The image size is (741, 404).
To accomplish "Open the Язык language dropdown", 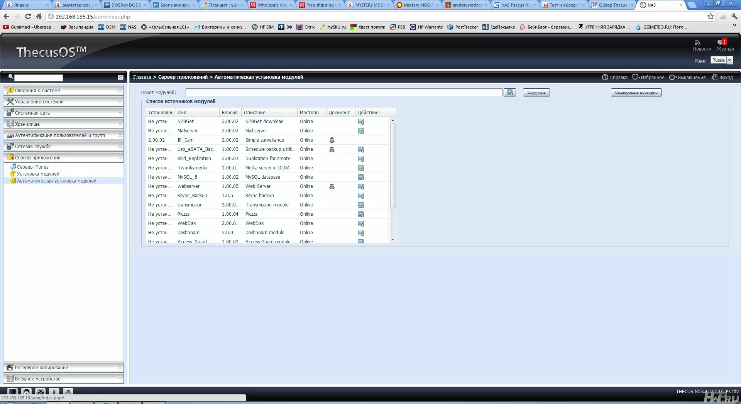I will pos(722,60).
